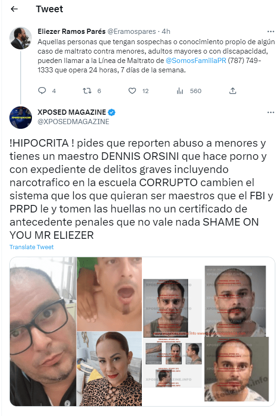
Task: Click the @XPOSEDMAGAZINE handle
Action: click(x=73, y=122)
